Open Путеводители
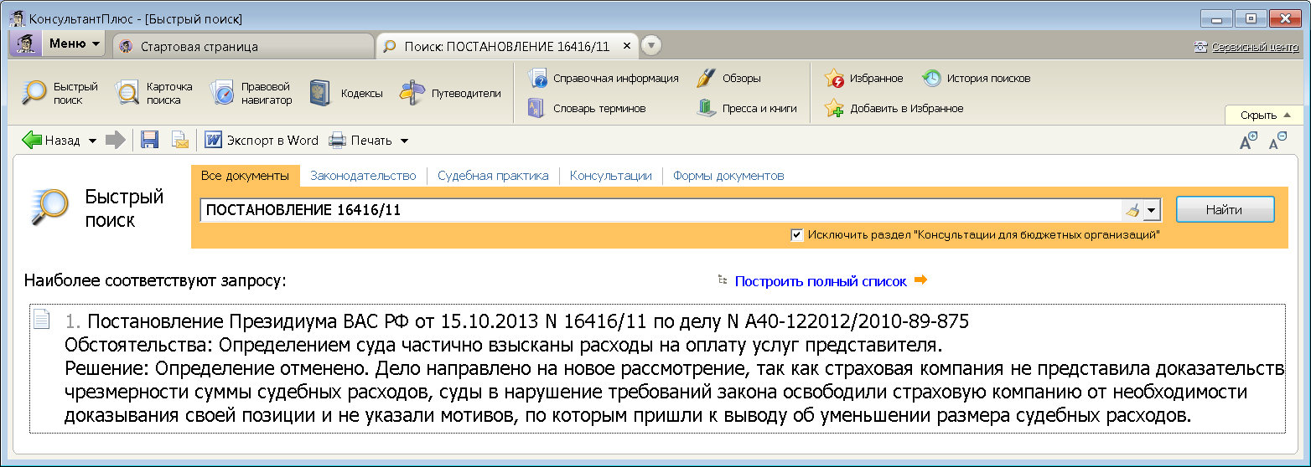This screenshot has width=1311, height=467. 450,93
